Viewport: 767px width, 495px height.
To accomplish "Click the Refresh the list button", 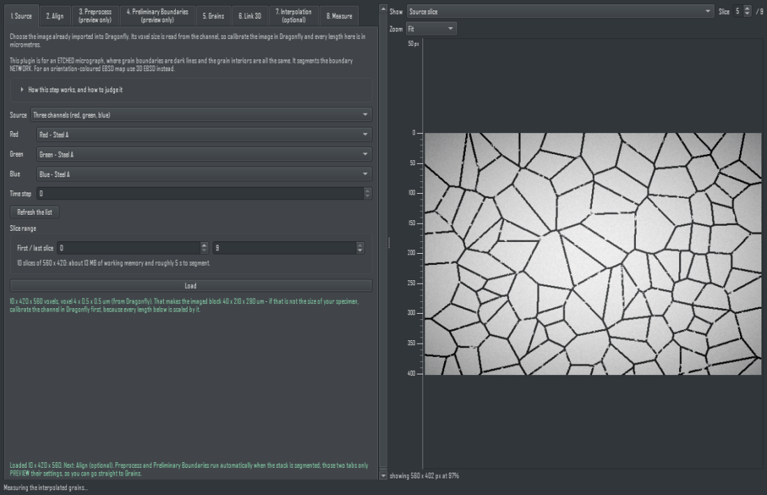I will [34, 212].
